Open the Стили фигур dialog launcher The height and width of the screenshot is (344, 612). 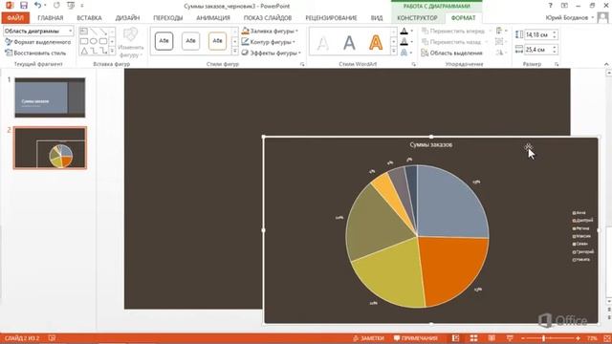[x=302, y=64]
